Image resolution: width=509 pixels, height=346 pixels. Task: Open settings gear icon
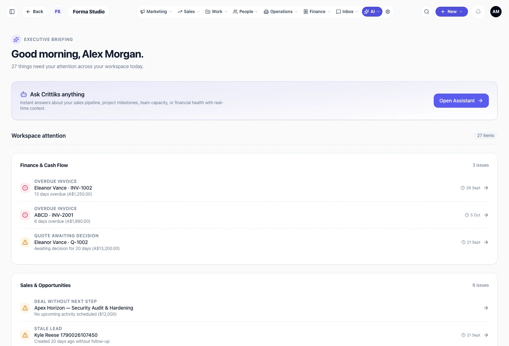pos(388,12)
